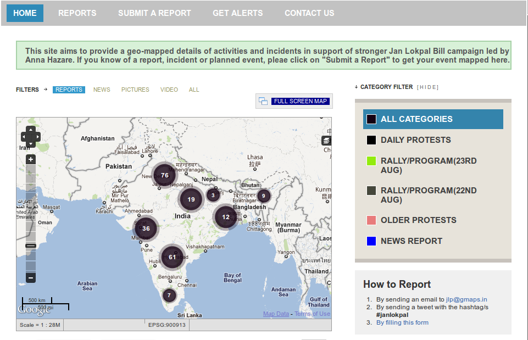
Task: Click the cluster marker labeled 19
Action: [x=191, y=199]
